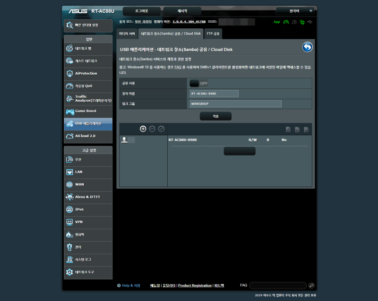Viewport: 378px width, 301px height.
Task: Open Alexa & IFTTT settings
Action: tap(88, 197)
